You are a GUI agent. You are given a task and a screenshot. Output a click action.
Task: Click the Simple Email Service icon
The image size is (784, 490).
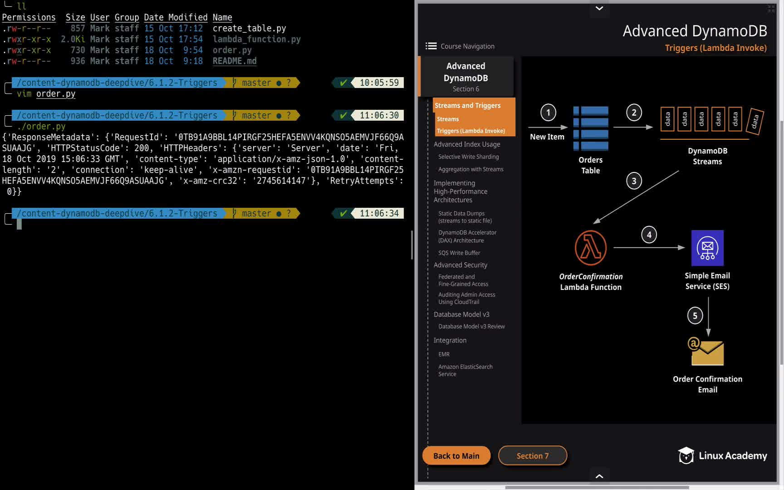tap(707, 248)
